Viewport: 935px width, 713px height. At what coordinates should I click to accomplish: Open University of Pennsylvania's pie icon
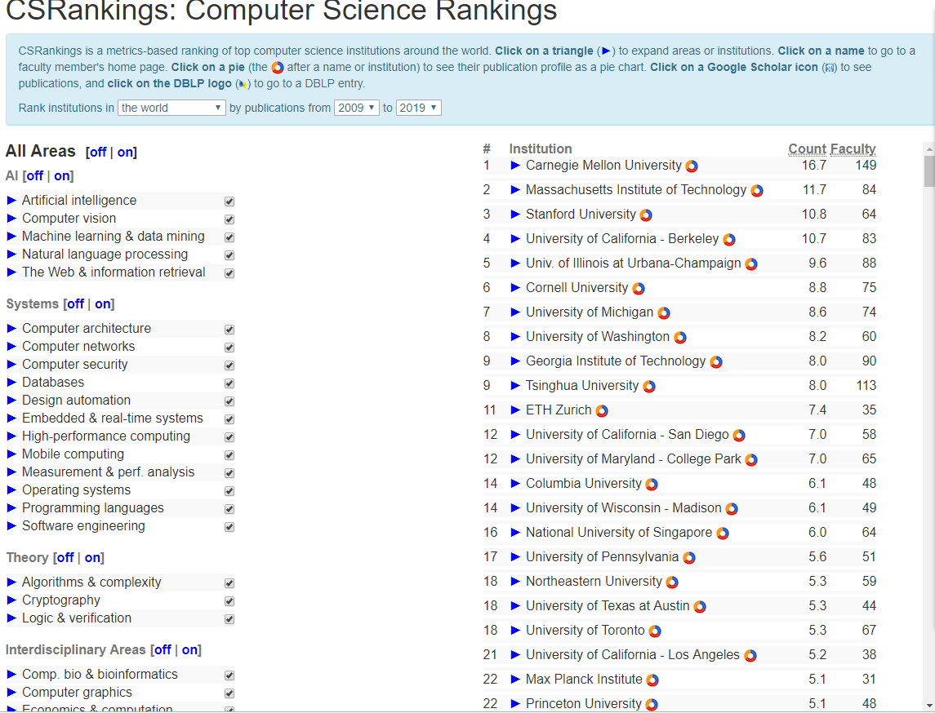[688, 557]
